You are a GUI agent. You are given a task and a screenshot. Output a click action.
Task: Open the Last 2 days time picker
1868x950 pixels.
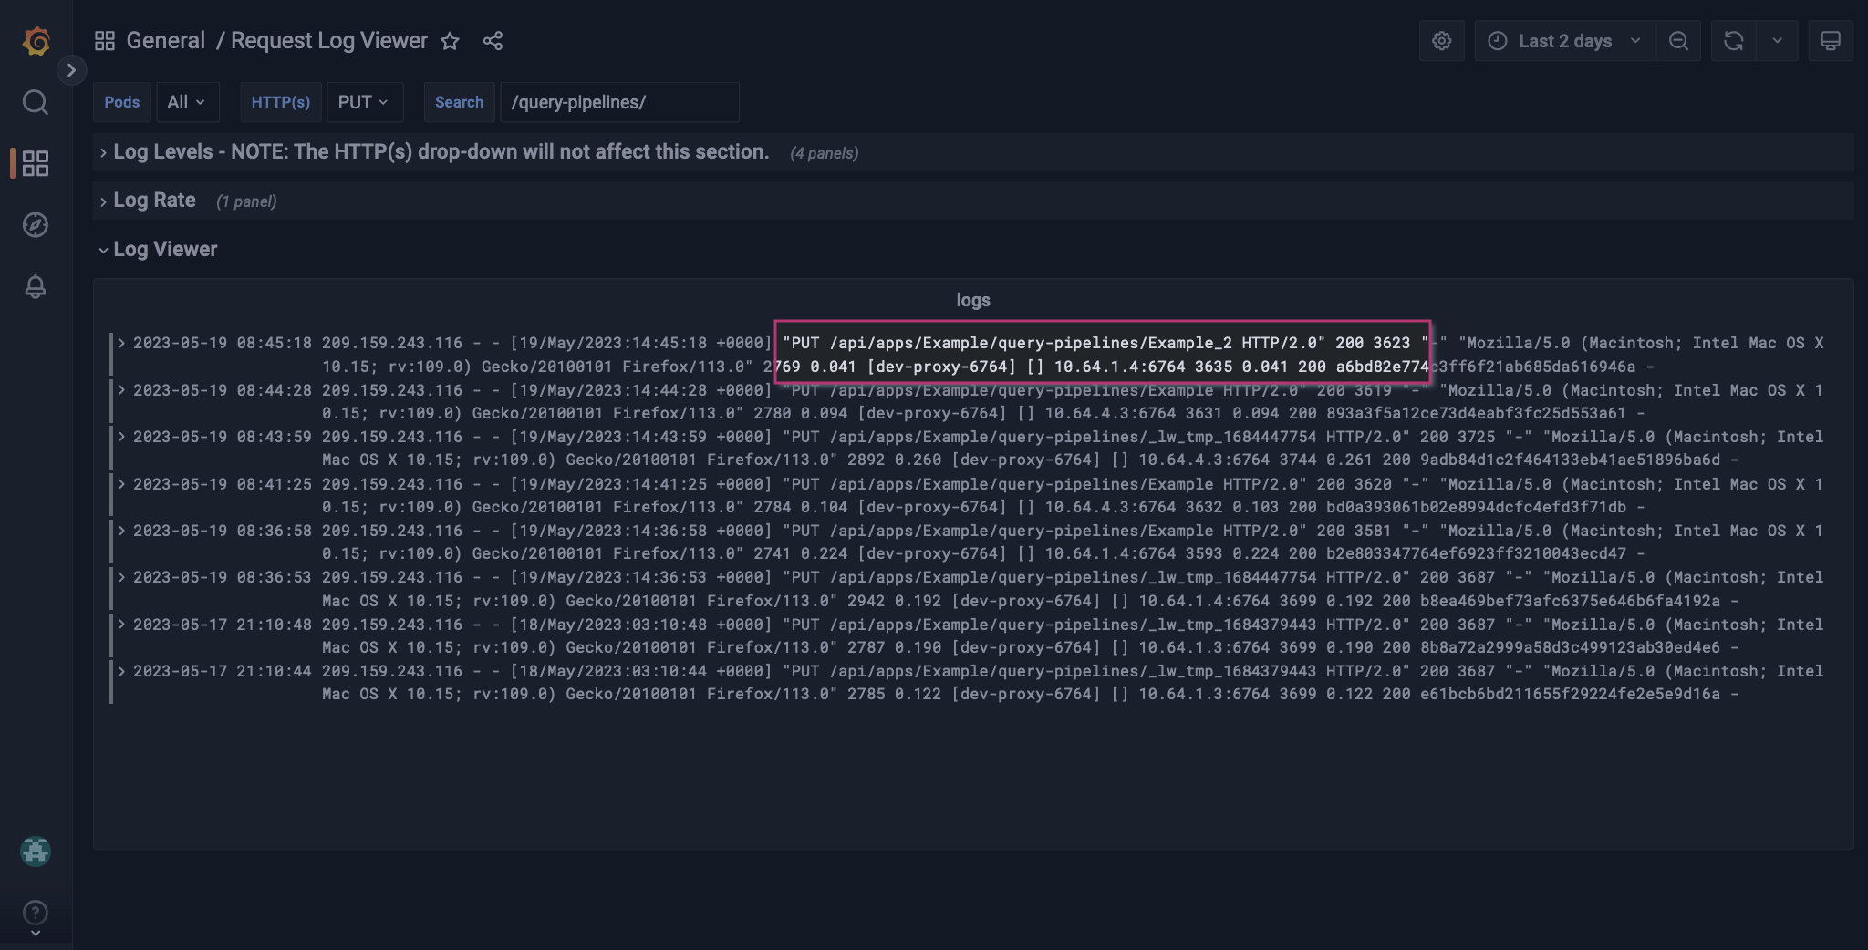[x=1562, y=40]
